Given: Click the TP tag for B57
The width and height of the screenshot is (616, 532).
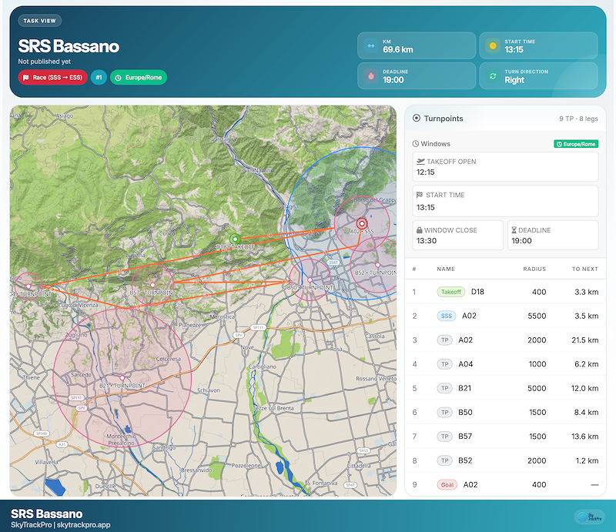Looking at the screenshot, I should pos(445,437).
